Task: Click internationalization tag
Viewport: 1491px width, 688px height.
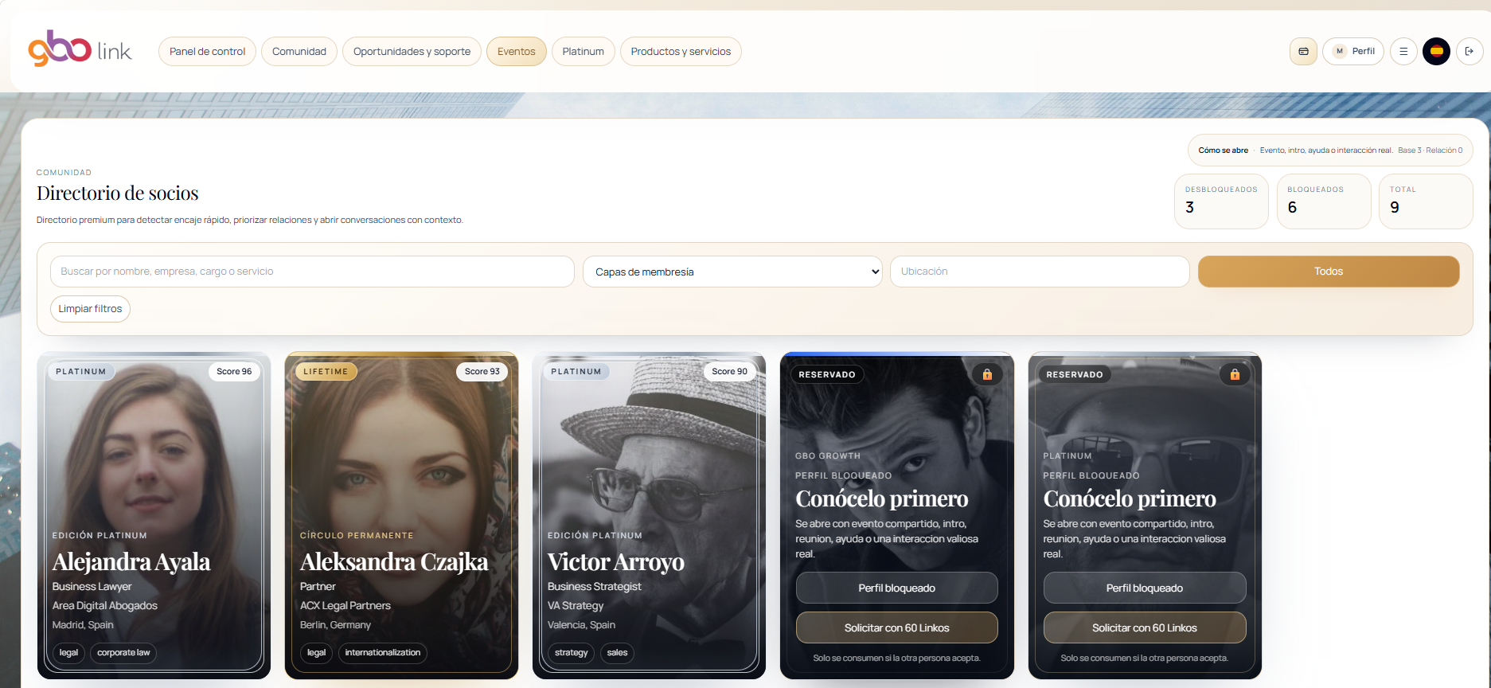Action: pyautogui.click(x=383, y=653)
